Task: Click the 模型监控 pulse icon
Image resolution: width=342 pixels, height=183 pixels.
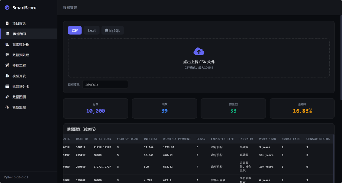Action: (x=7, y=107)
